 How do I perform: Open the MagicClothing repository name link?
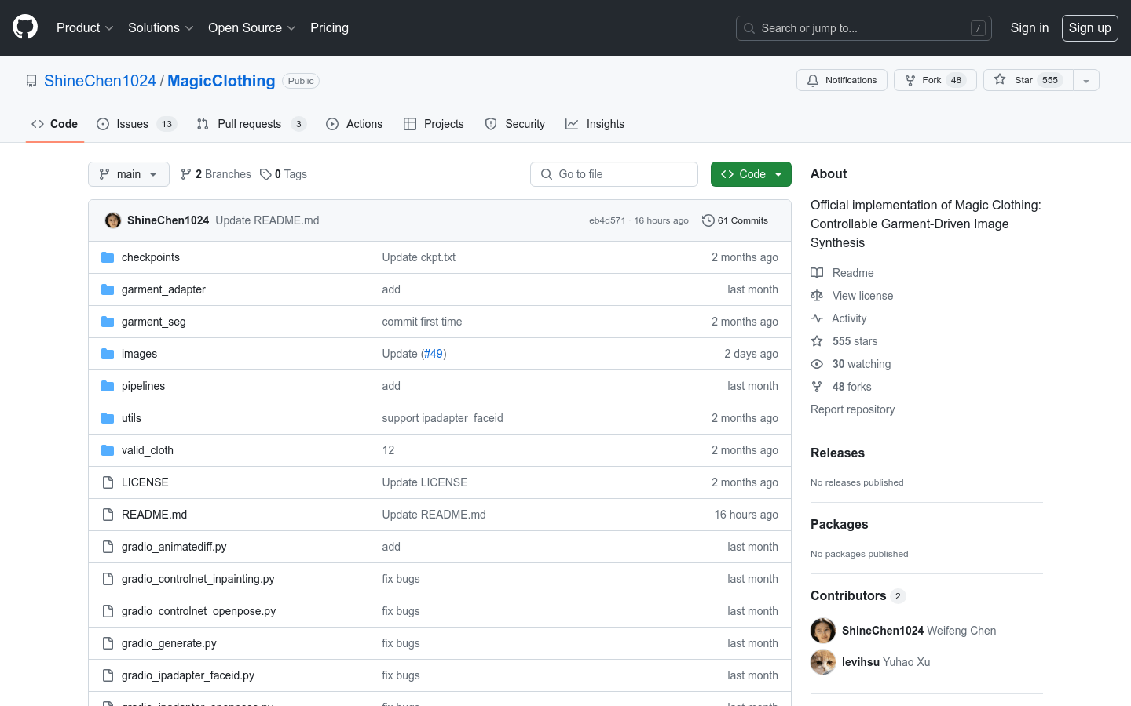click(x=221, y=81)
